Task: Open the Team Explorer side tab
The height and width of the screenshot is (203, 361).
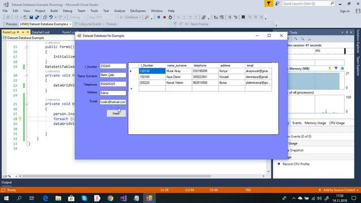Action: [358, 66]
